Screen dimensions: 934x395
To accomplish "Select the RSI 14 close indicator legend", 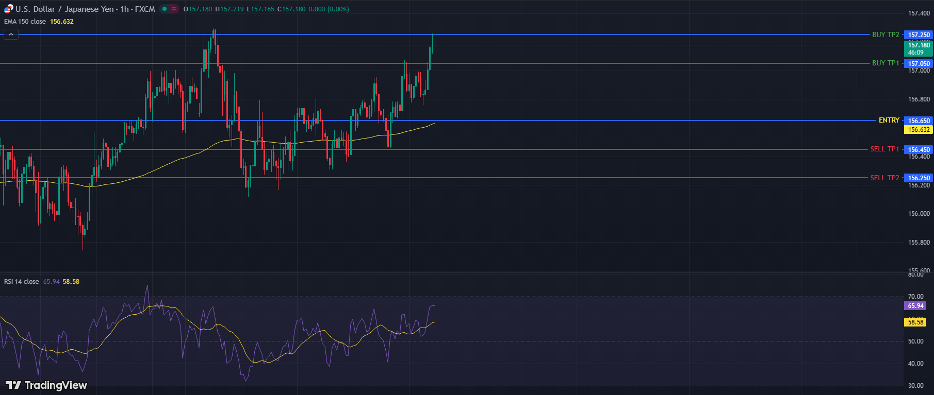I will point(22,282).
